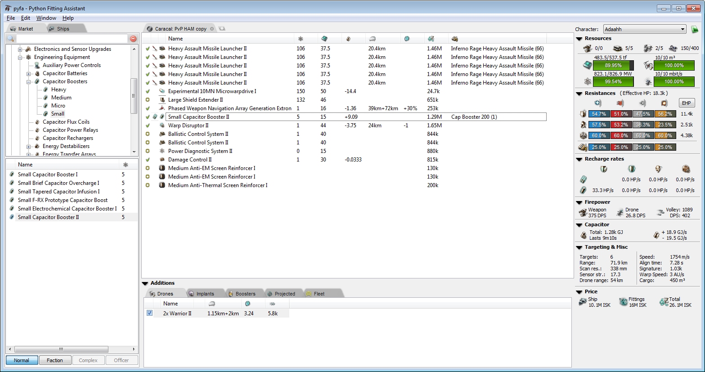This screenshot has width=705, height=372.
Task: Click the EHP button
Action: coord(686,103)
